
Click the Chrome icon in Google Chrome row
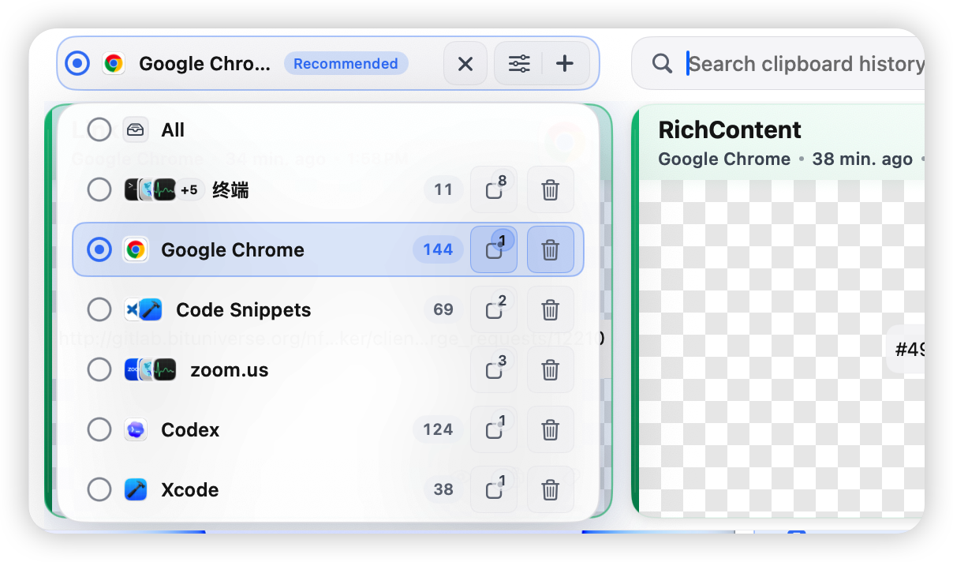click(x=136, y=249)
